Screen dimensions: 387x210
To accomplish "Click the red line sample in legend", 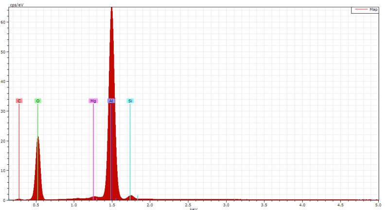I will coord(360,9).
